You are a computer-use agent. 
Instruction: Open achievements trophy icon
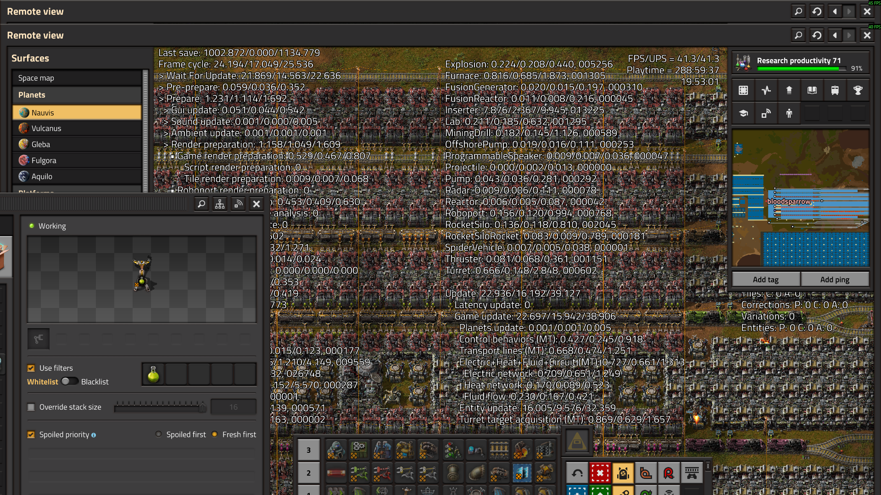tap(858, 90)
